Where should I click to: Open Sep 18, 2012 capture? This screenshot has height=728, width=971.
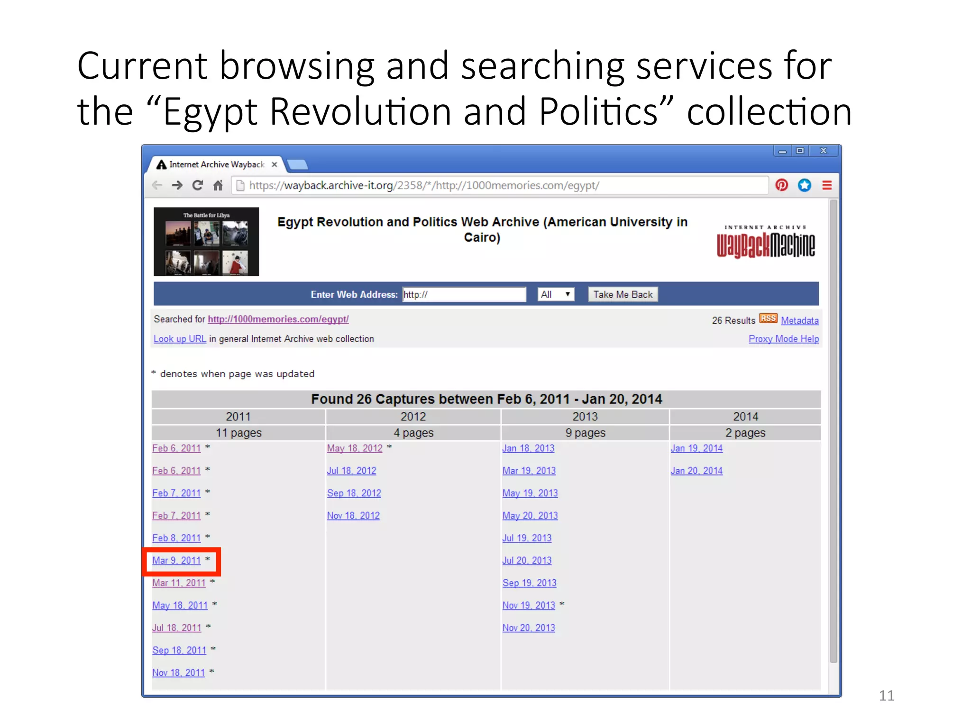[354, 493]
